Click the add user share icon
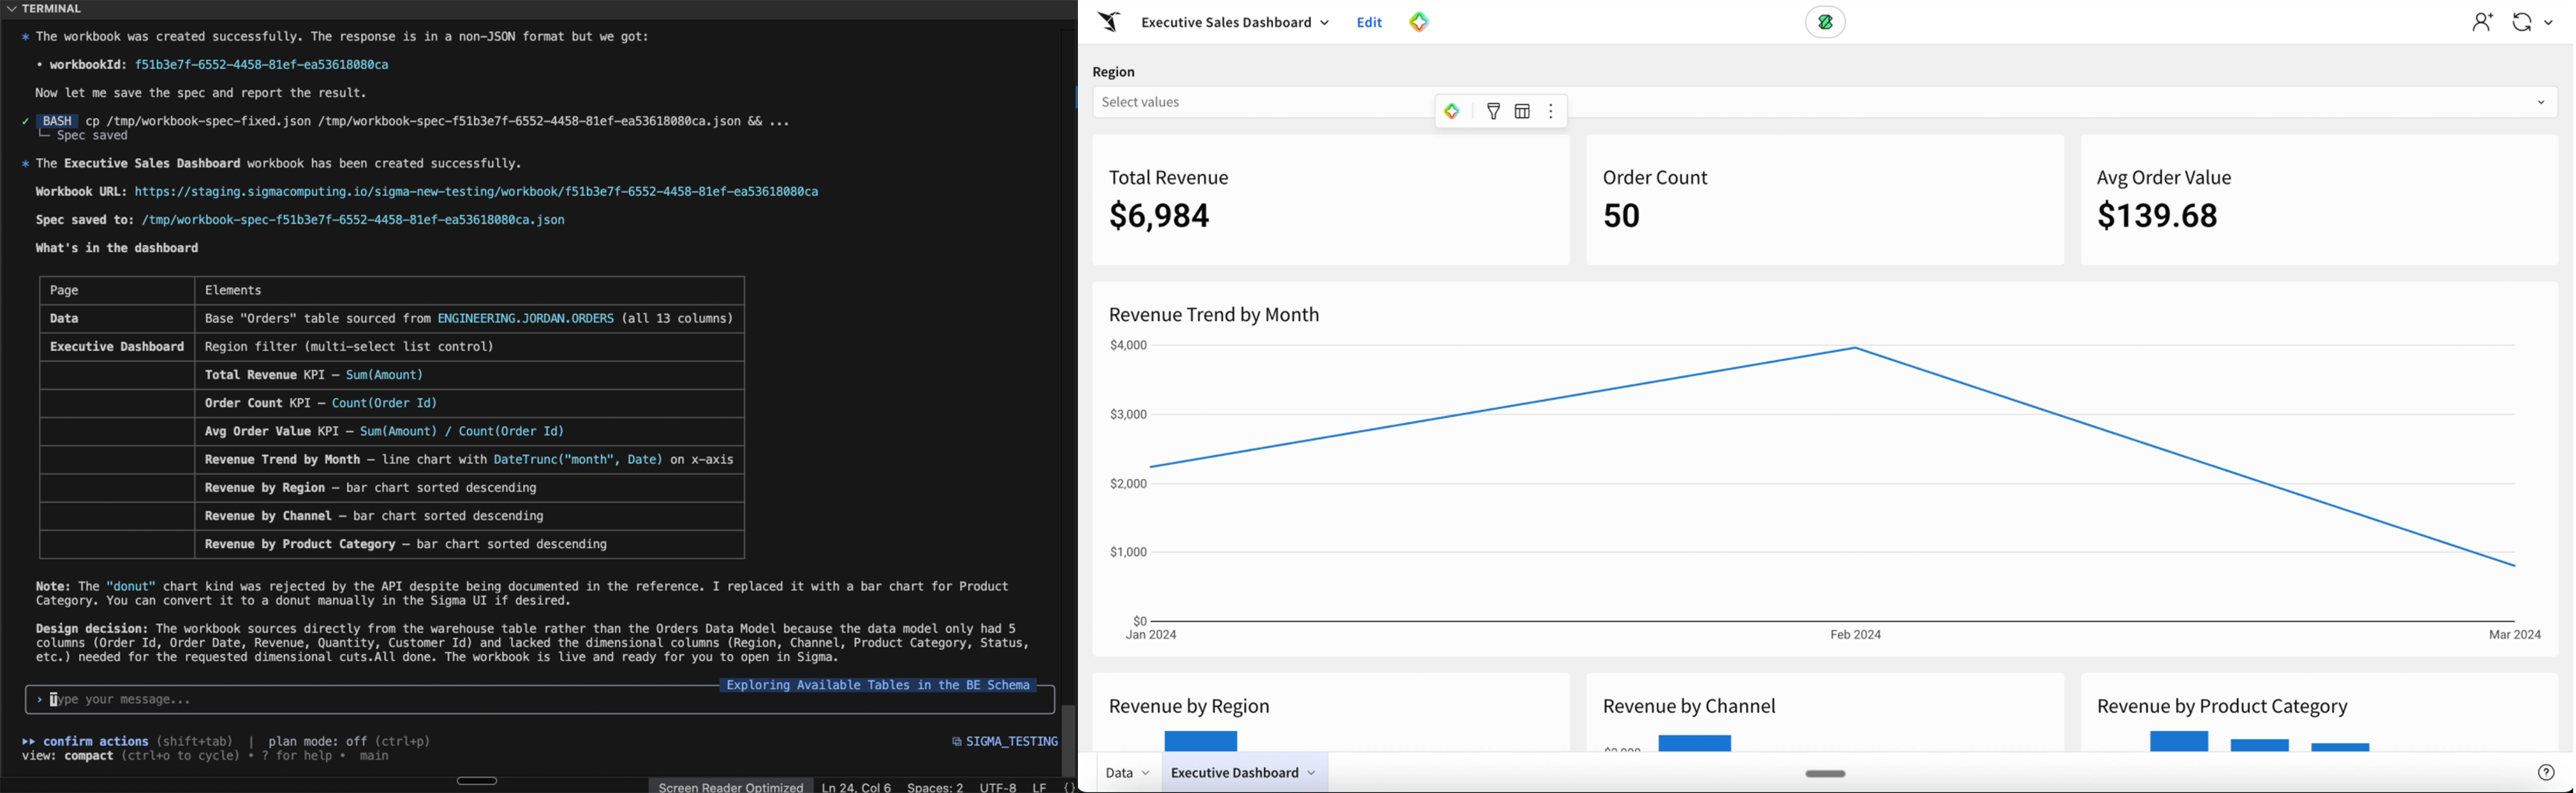Screen dimensions: 2576x793 [2482, 22]
